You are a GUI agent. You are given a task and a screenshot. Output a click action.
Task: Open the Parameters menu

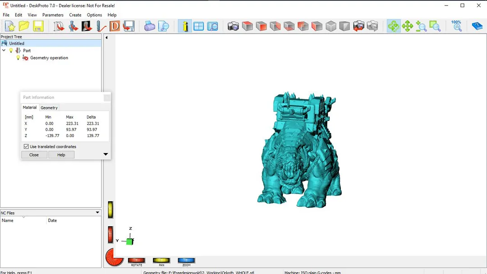pyautogui.click(x=53, y=15)
